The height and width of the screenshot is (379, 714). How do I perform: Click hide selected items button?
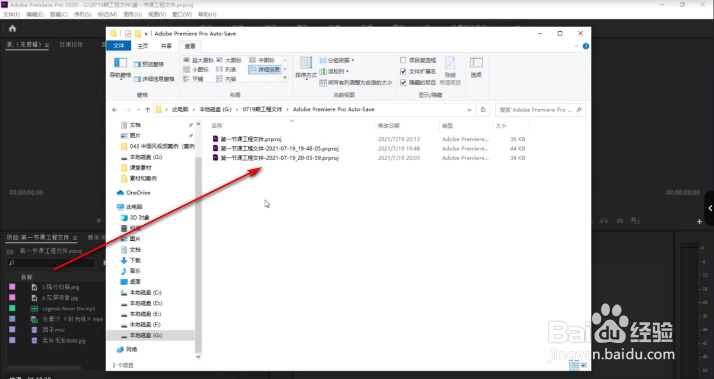tap(450, 70)
